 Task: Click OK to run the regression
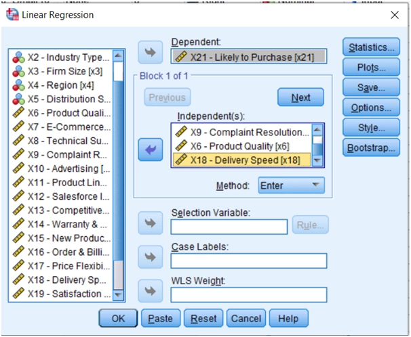click(x=118, y=318)
